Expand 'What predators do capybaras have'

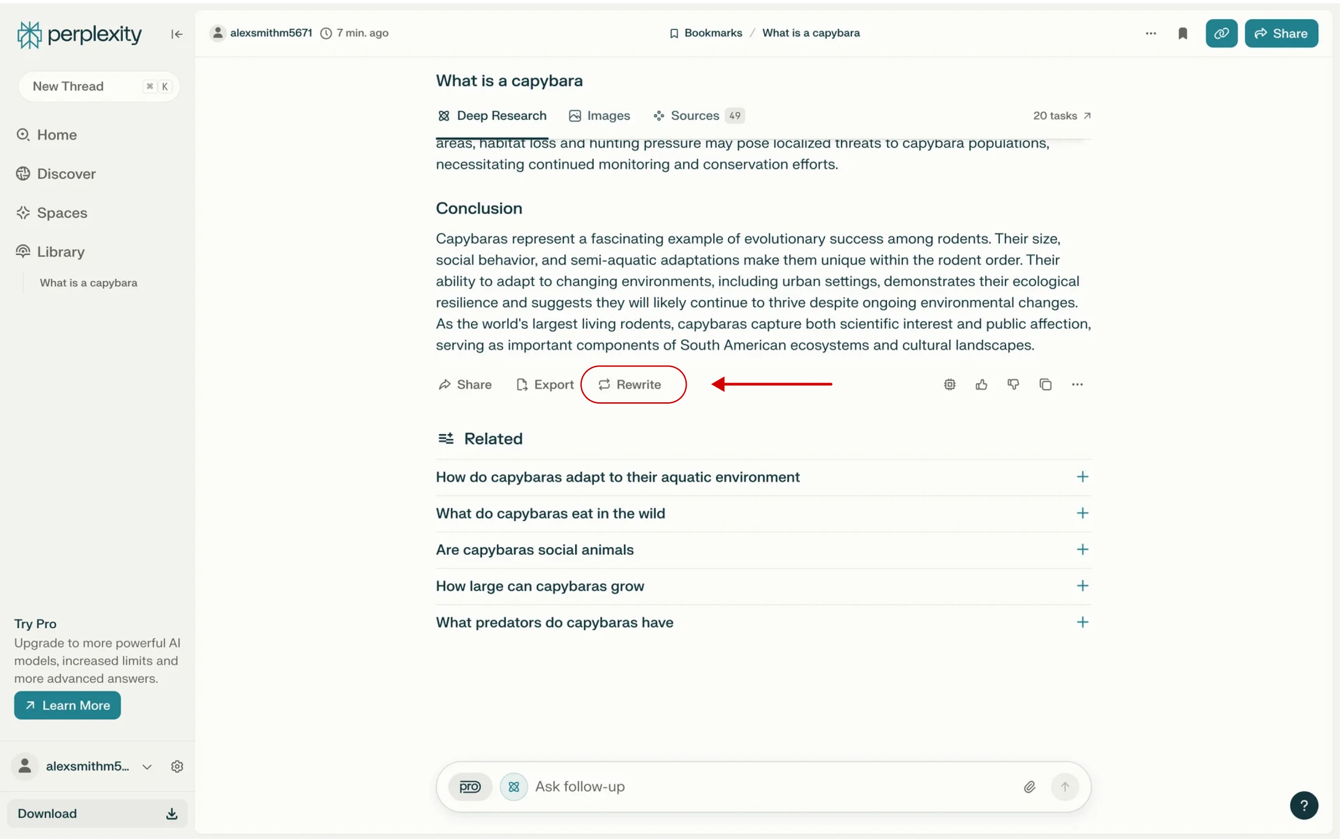tap(1083, 621)
